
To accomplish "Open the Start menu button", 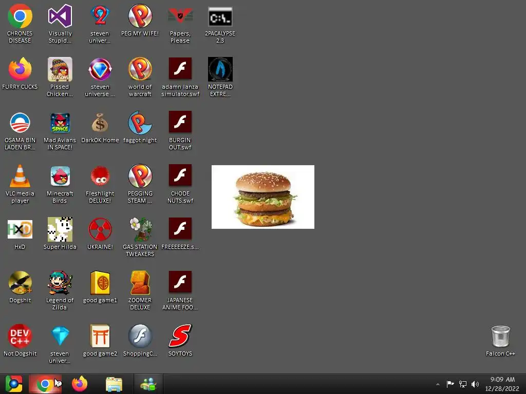I will [x=13, y=384].
